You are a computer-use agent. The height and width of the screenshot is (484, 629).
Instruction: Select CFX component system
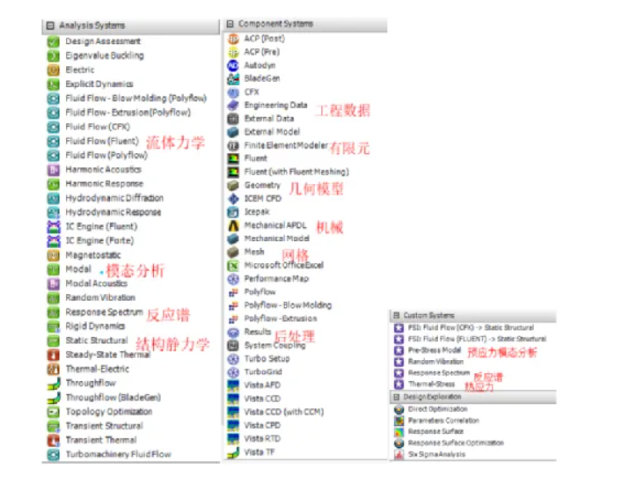click(252, 92)
